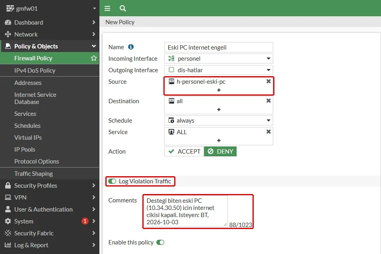Click inside the Comments text area
The height and width of the screenshot is (254, 381).
(186, 212)
